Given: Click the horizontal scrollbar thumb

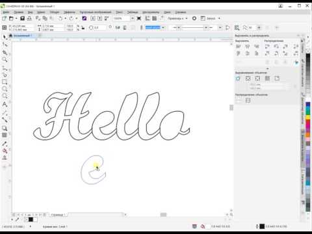Looking at the screenshot, I should 163,214.
